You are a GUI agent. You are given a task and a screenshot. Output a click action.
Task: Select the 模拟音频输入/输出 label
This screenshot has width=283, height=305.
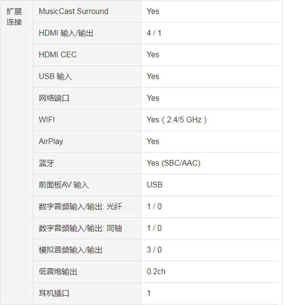[70, 250]
